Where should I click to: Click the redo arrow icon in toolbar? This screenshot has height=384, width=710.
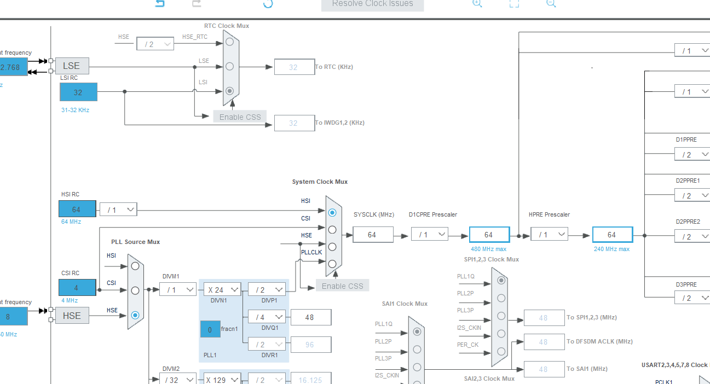tap(197, 3)
